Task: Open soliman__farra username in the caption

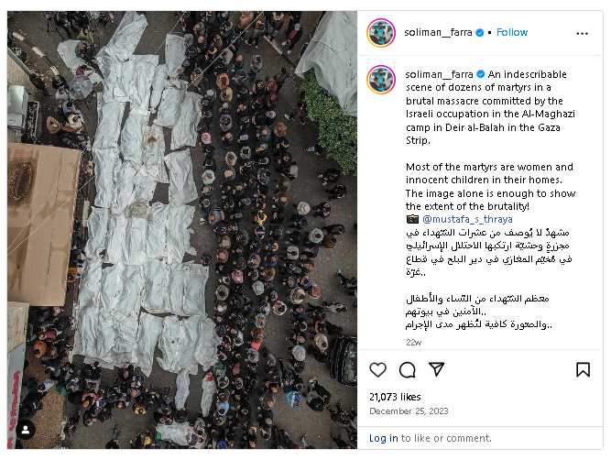Action: (439, 74)
